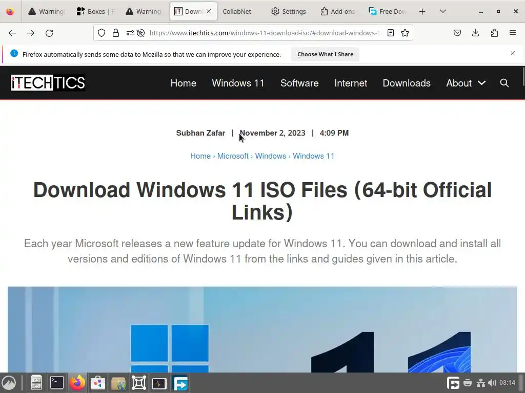Open the system monitor taskbar icon
This screenshot has height=393, width=525.
click(x=159, y=383)
